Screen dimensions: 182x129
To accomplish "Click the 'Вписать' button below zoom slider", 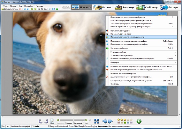I will pyautogui.click(x=69, y=123).
